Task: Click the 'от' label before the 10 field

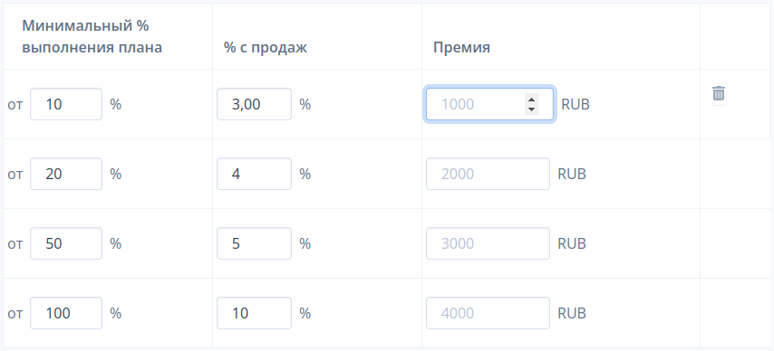Action: coord(15,105)
